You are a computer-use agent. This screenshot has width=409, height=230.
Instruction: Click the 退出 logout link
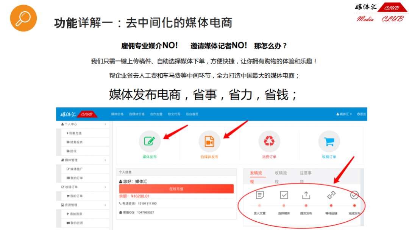pos(362,114)
